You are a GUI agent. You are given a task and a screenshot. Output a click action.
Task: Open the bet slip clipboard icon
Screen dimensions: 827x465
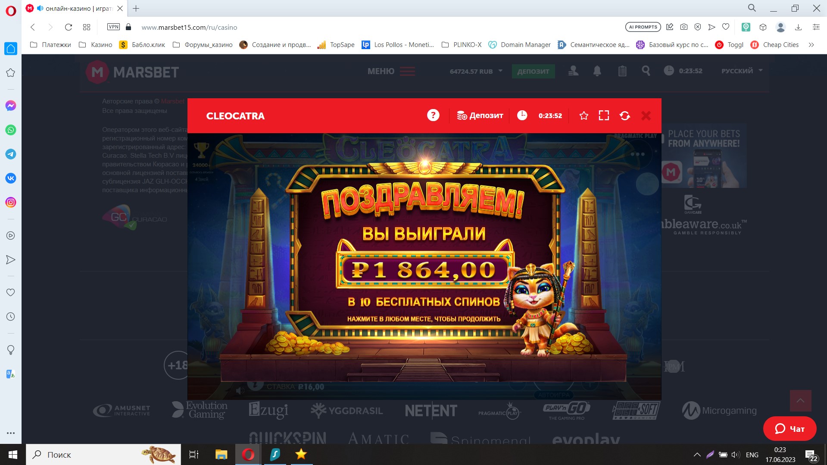click(x=622, y=71)
